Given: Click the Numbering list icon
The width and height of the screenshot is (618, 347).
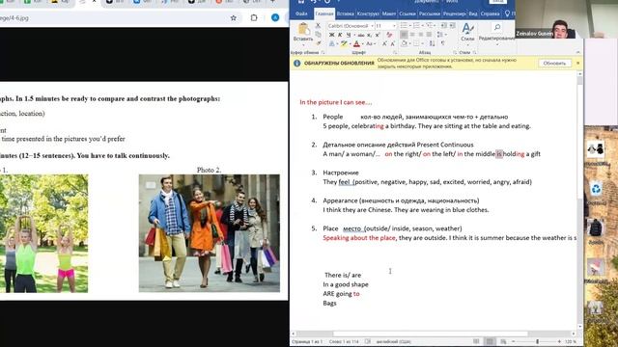Looking at the screenshot, I should coord(416,26).
